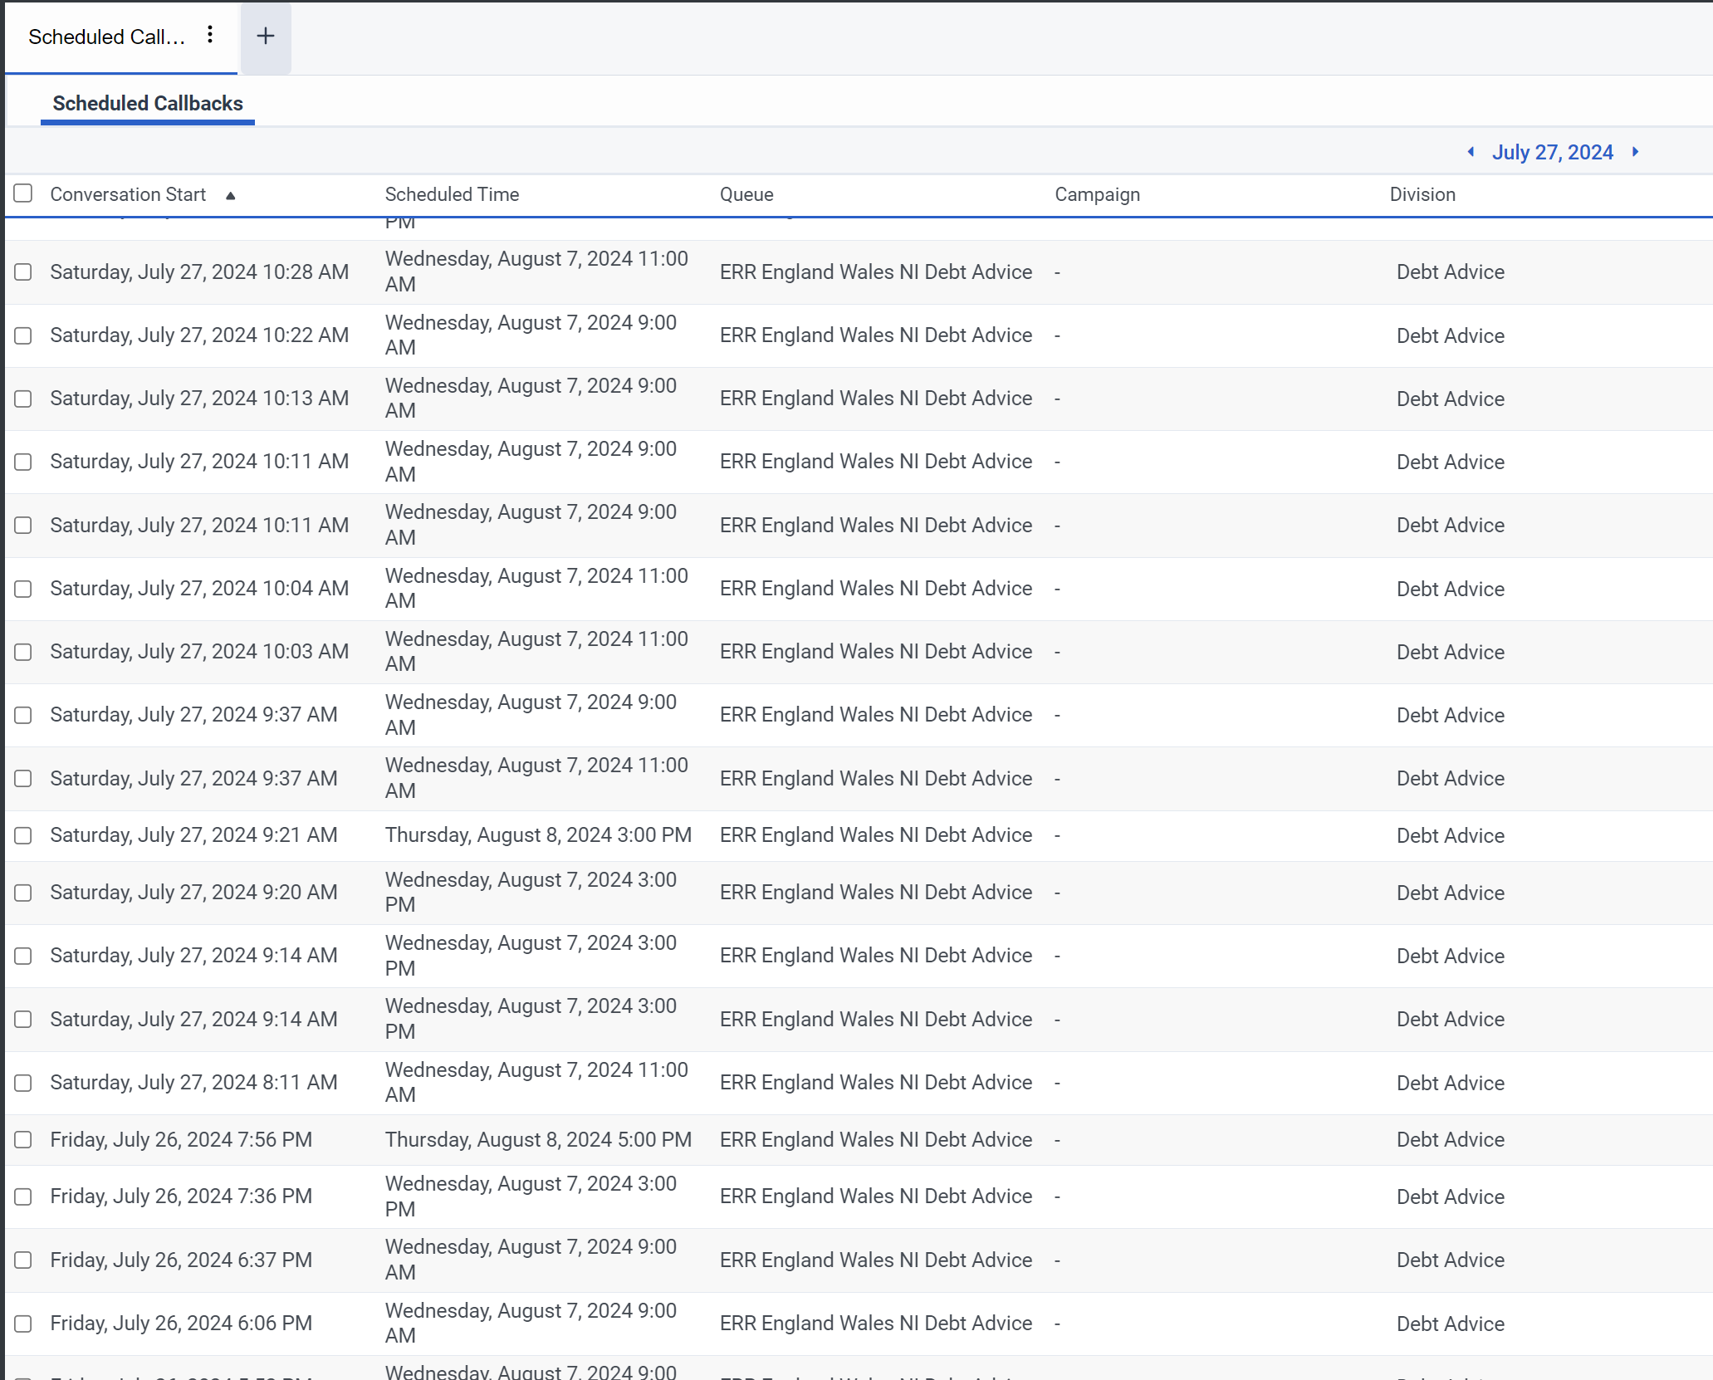Sort by Queue column header
The height and width of the screenshot is (1380, 1713).
click(746, 194)
